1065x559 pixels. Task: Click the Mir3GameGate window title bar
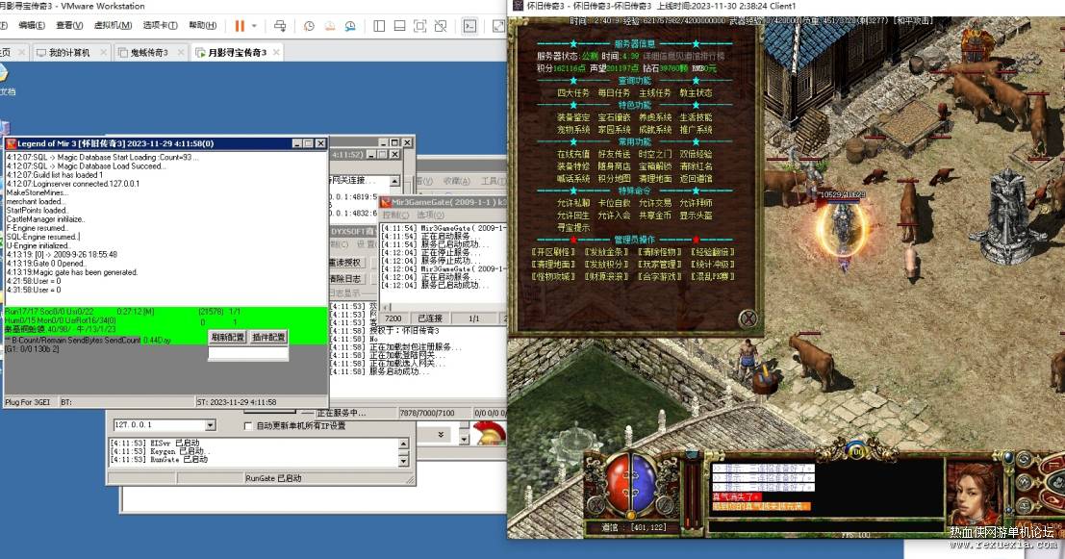point(443,202)
